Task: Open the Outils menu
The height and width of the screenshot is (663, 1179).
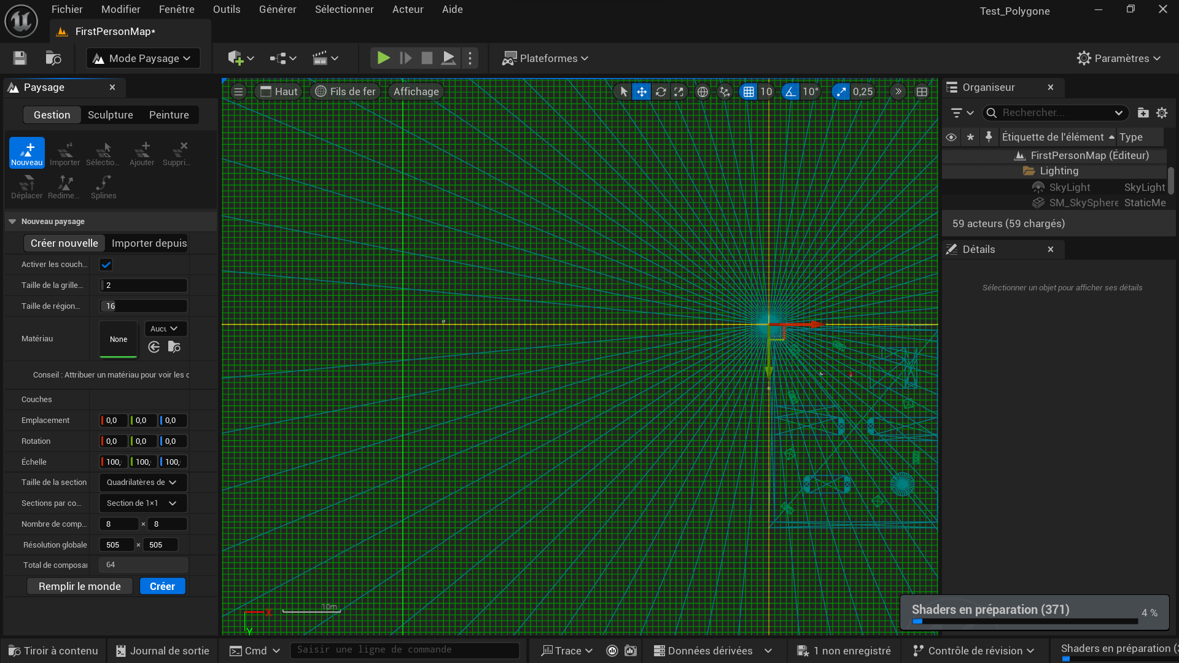Action: click(x=227, y=9)
